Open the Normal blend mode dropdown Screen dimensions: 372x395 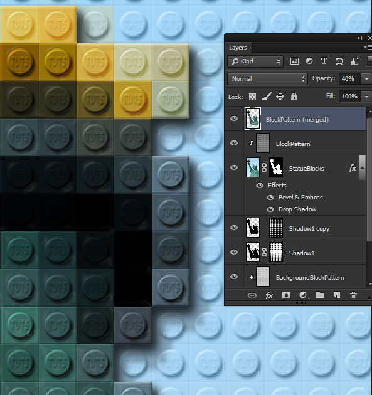coord(267,79)
